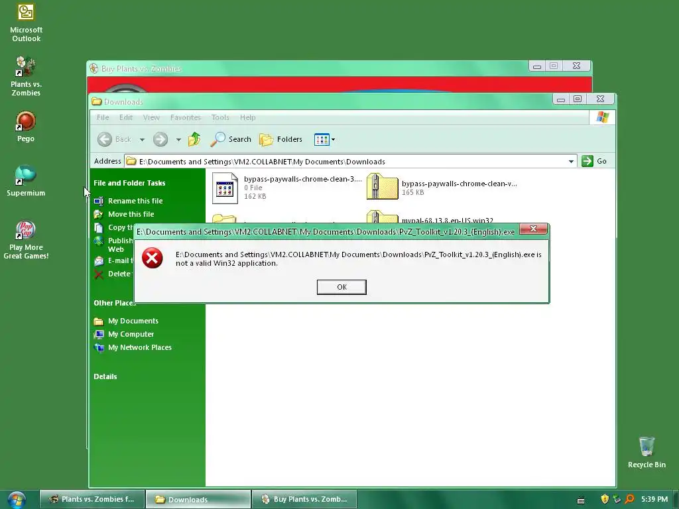Click the Start button orb
The width and height of the screenshot is (679, 509).
pyautogui.click(x=17, y=500)
